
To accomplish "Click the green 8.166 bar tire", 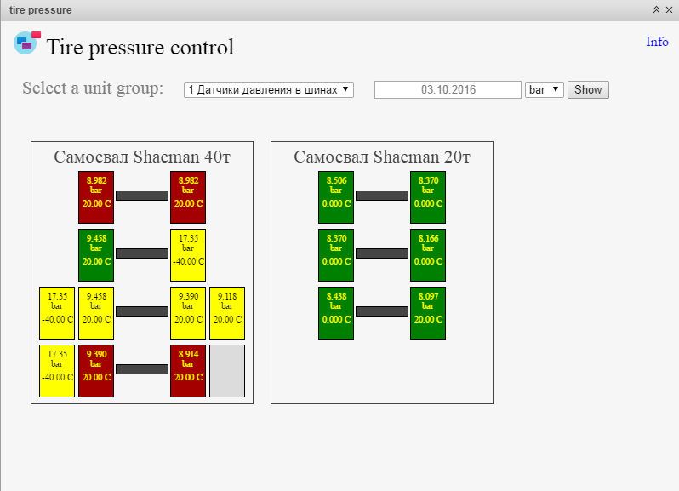I will pyautogui.click(x=428, y=254).
